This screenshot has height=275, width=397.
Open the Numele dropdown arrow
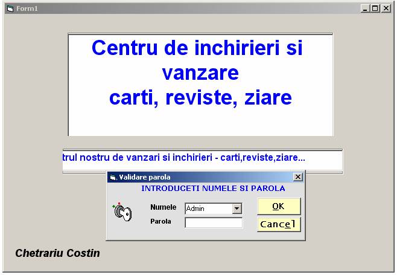[237, 209]
